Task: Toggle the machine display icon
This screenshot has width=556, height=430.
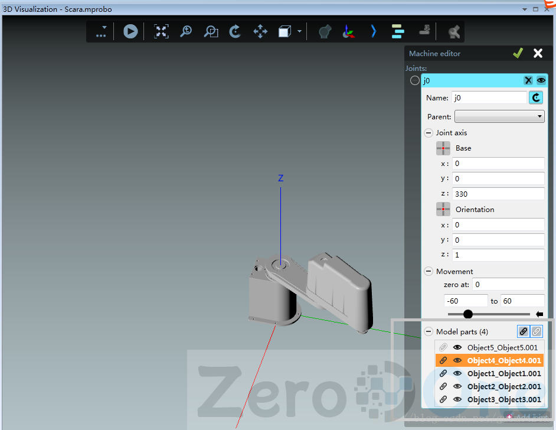Action: (325, 32)
